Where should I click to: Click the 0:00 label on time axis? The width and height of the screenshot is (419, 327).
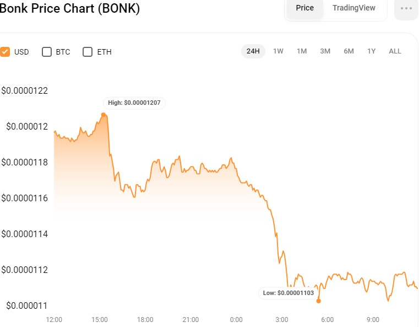236,319
